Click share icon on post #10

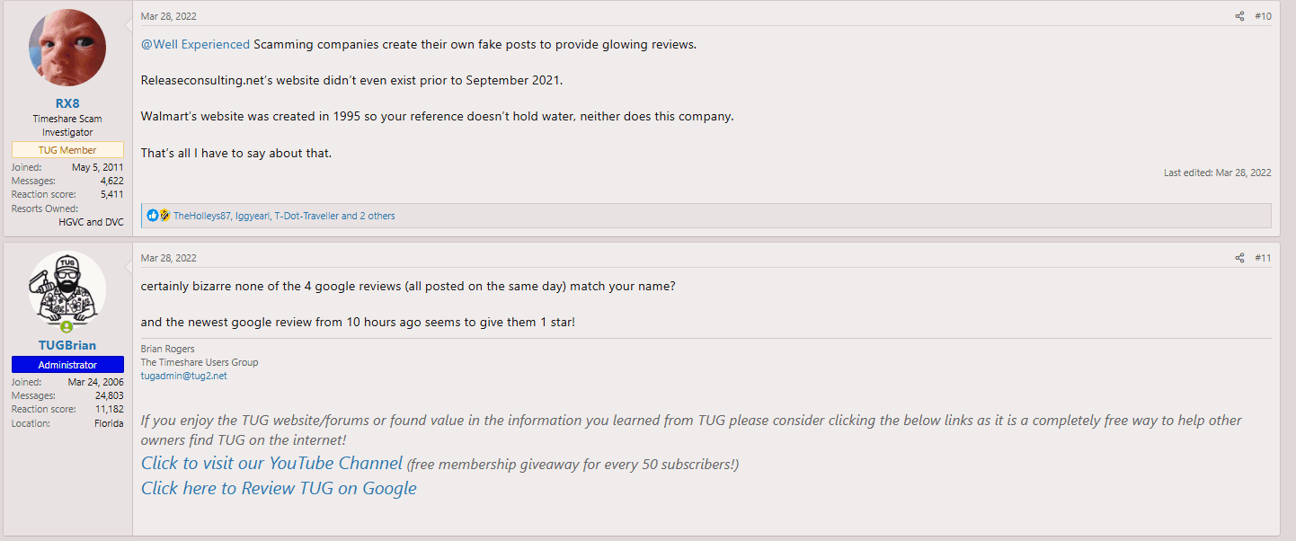pos(1239,16)
